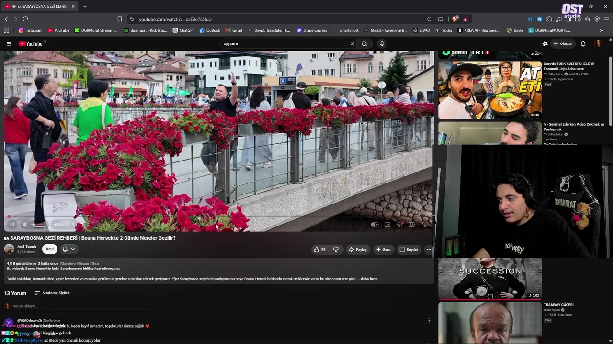The image size is (613, 344).
Task: Go to the YouTube home logo
Action: 31,43
